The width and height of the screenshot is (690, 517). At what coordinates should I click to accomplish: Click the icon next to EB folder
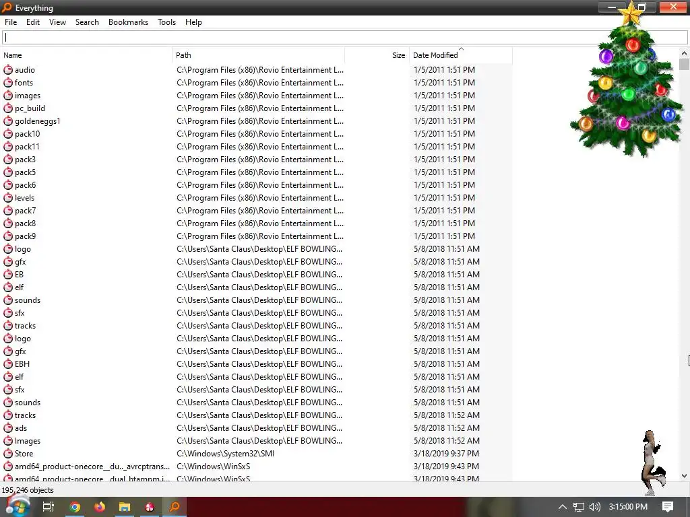pyautogui.click(x=8, y=274)
